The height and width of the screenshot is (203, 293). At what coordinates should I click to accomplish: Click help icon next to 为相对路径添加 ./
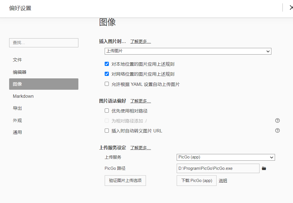click(277, 120)
